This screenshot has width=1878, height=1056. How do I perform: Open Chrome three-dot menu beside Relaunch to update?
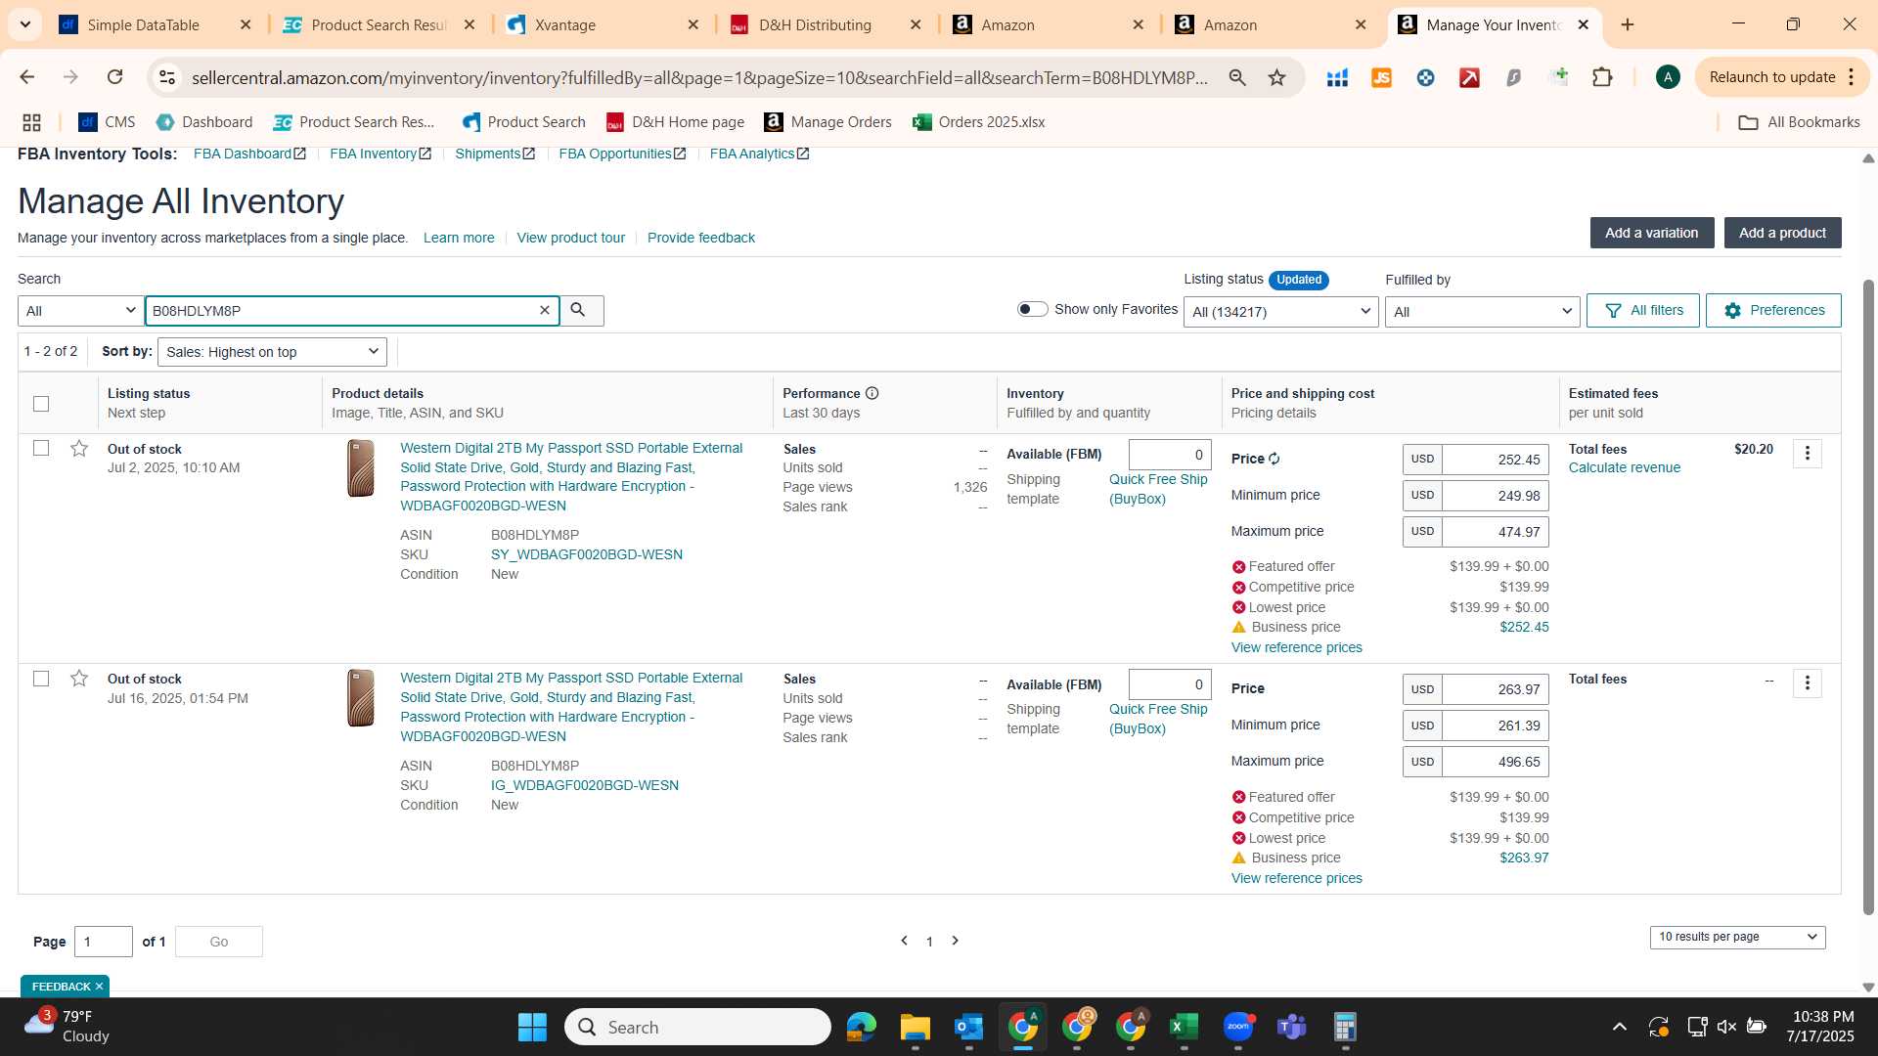click(1852, 77)
